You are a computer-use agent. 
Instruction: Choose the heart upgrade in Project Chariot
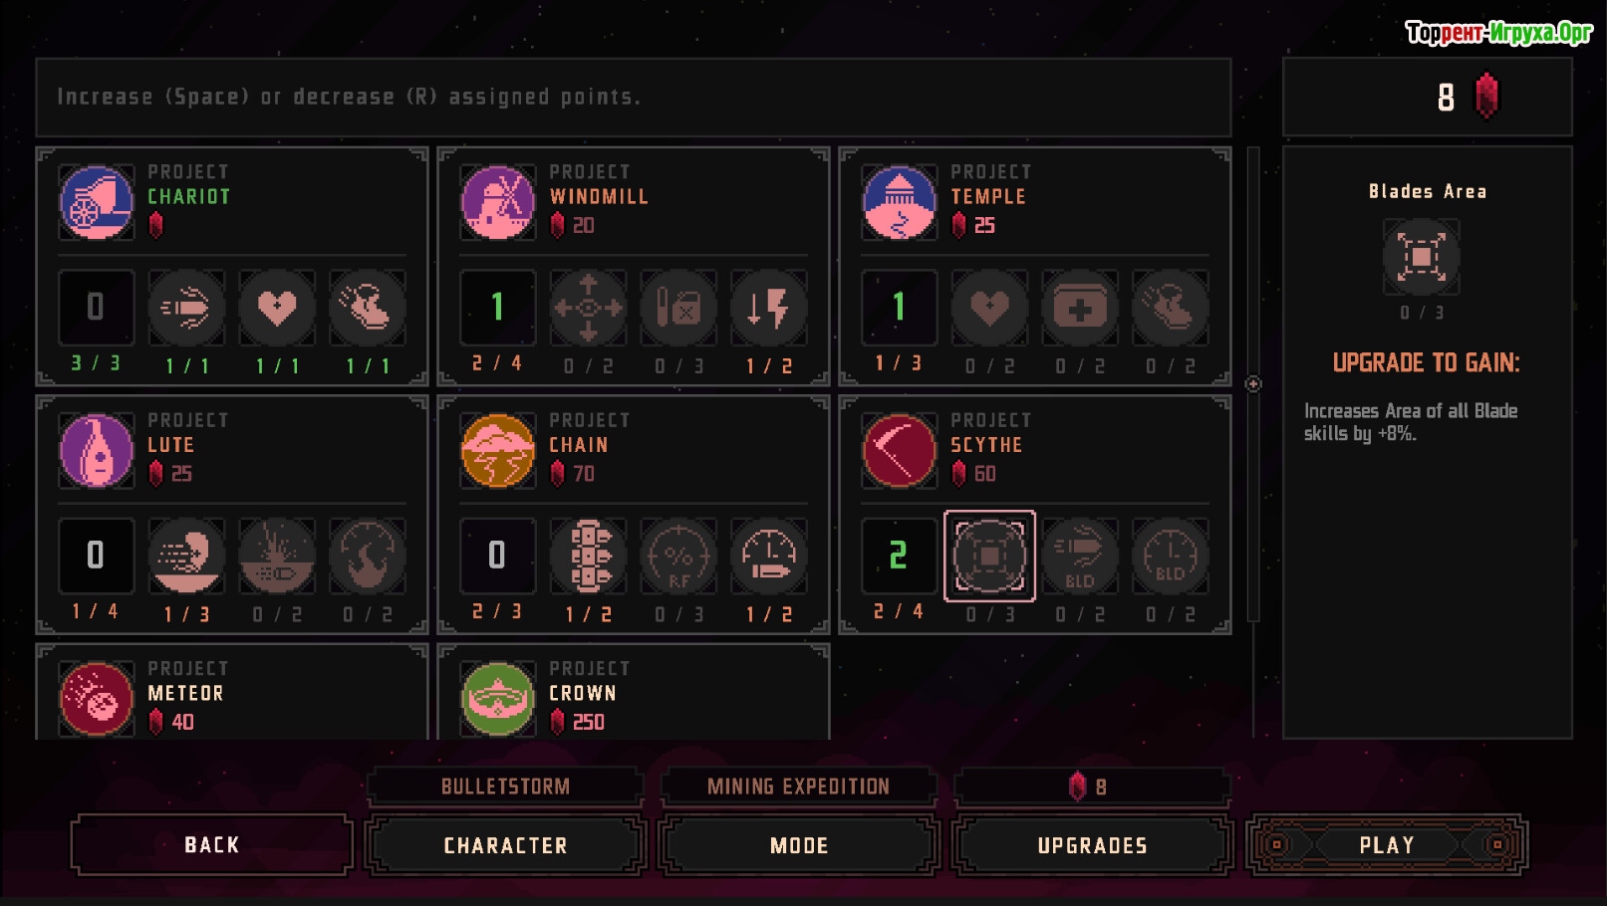coord(277,308)
